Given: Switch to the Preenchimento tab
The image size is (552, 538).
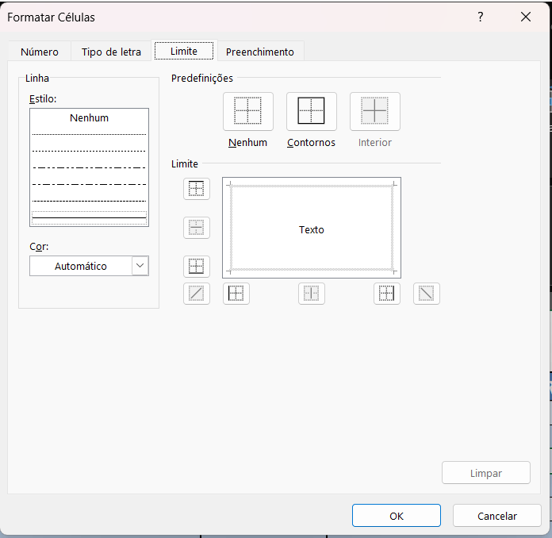Looking at the screenshot, I should click(x=260, y=52).
